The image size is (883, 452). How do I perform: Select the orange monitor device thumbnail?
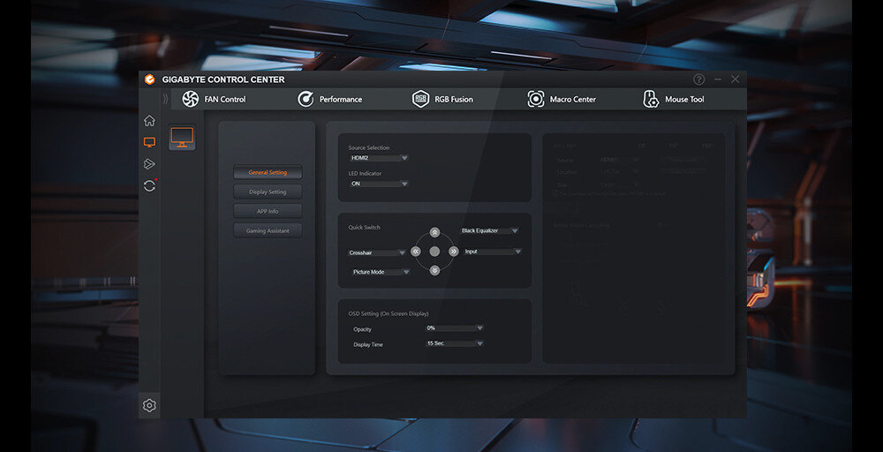[x=182, y=138]
